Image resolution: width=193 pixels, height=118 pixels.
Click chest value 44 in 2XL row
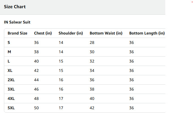pos(36,80)
